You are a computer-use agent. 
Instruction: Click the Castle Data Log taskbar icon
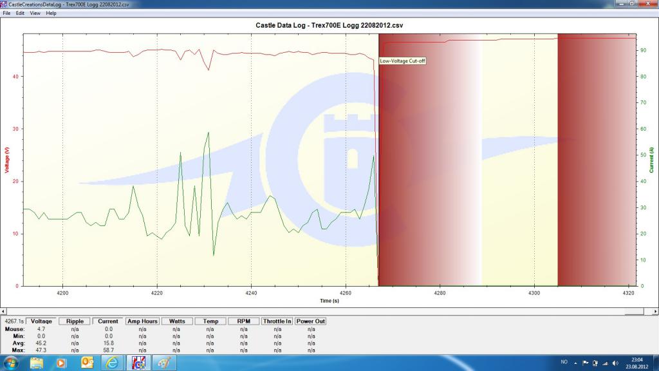138,363
